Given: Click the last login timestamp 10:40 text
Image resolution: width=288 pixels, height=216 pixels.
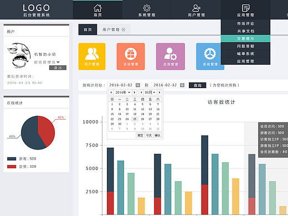Looking at the screenshot, I should point(37,83).
